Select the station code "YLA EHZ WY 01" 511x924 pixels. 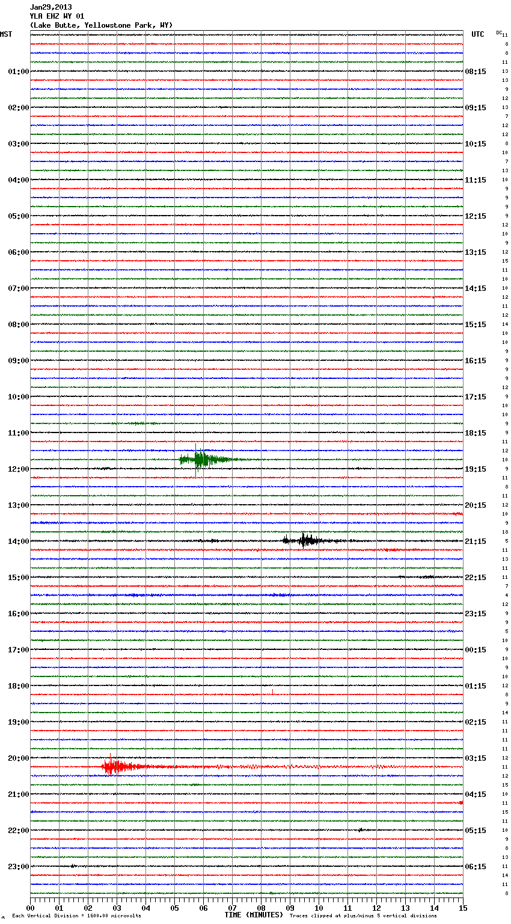click(x=57, y=16)
